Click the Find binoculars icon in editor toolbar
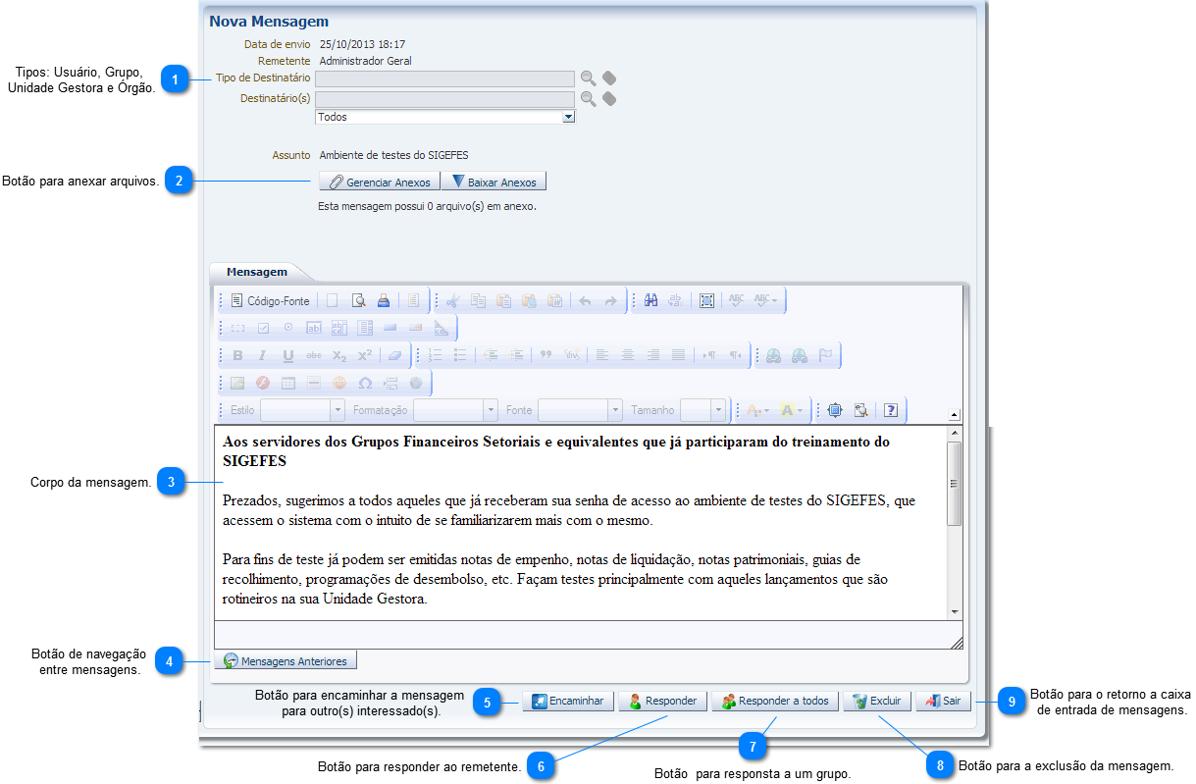This screenshot has height=784, width=1196. (x=650, y=301)
